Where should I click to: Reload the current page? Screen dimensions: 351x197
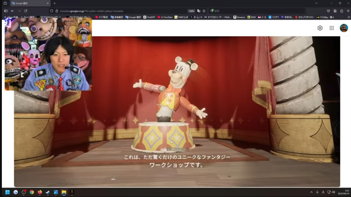(x=26, y=11)
